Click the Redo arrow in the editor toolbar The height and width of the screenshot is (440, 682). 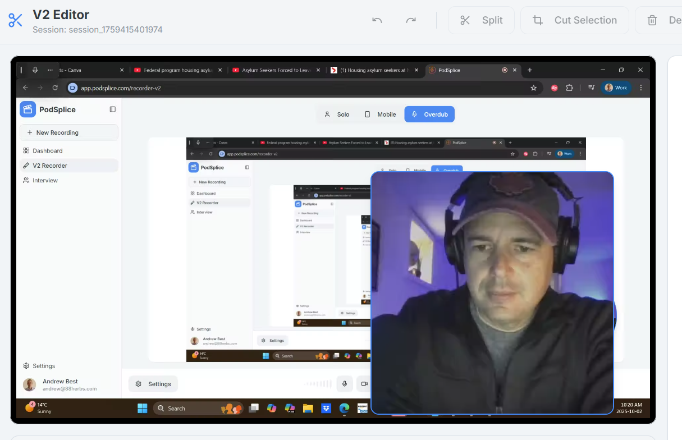click(x=411, y=20)
